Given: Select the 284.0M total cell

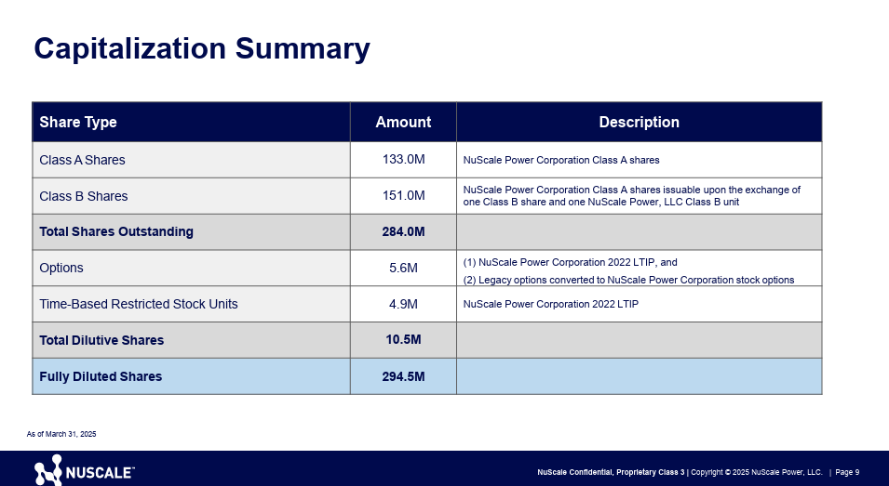Looking at the screenshot, I should pyautogui.click(x=403, y=232).
